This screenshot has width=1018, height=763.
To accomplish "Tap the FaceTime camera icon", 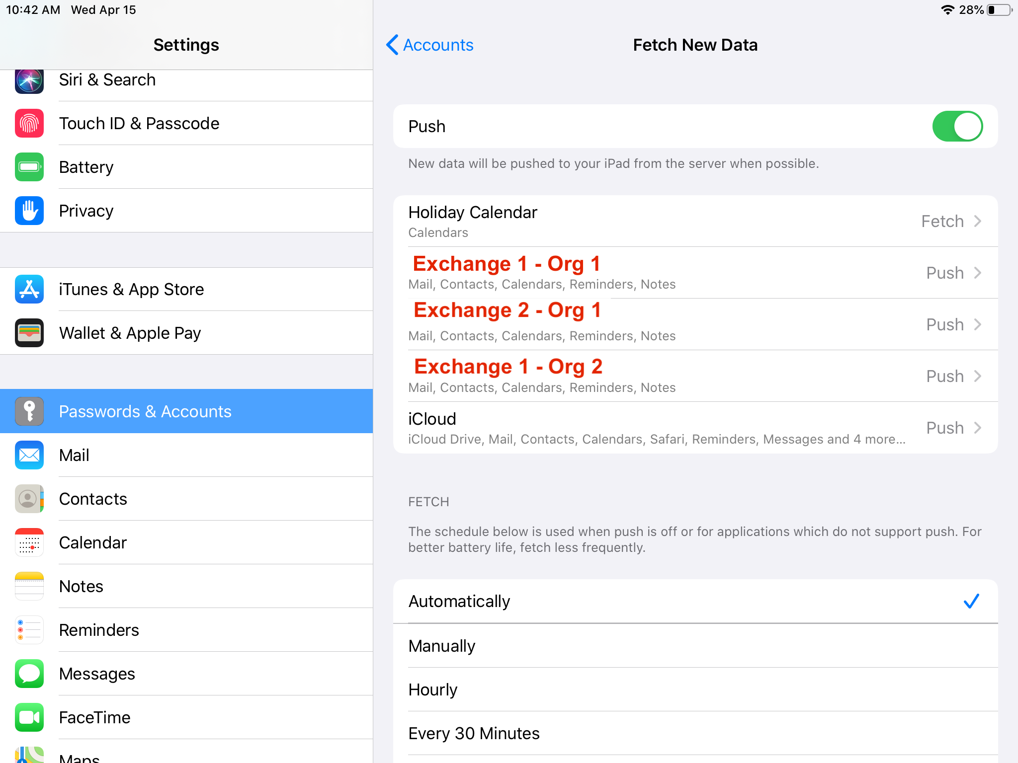I will click(x=29, y=718).
